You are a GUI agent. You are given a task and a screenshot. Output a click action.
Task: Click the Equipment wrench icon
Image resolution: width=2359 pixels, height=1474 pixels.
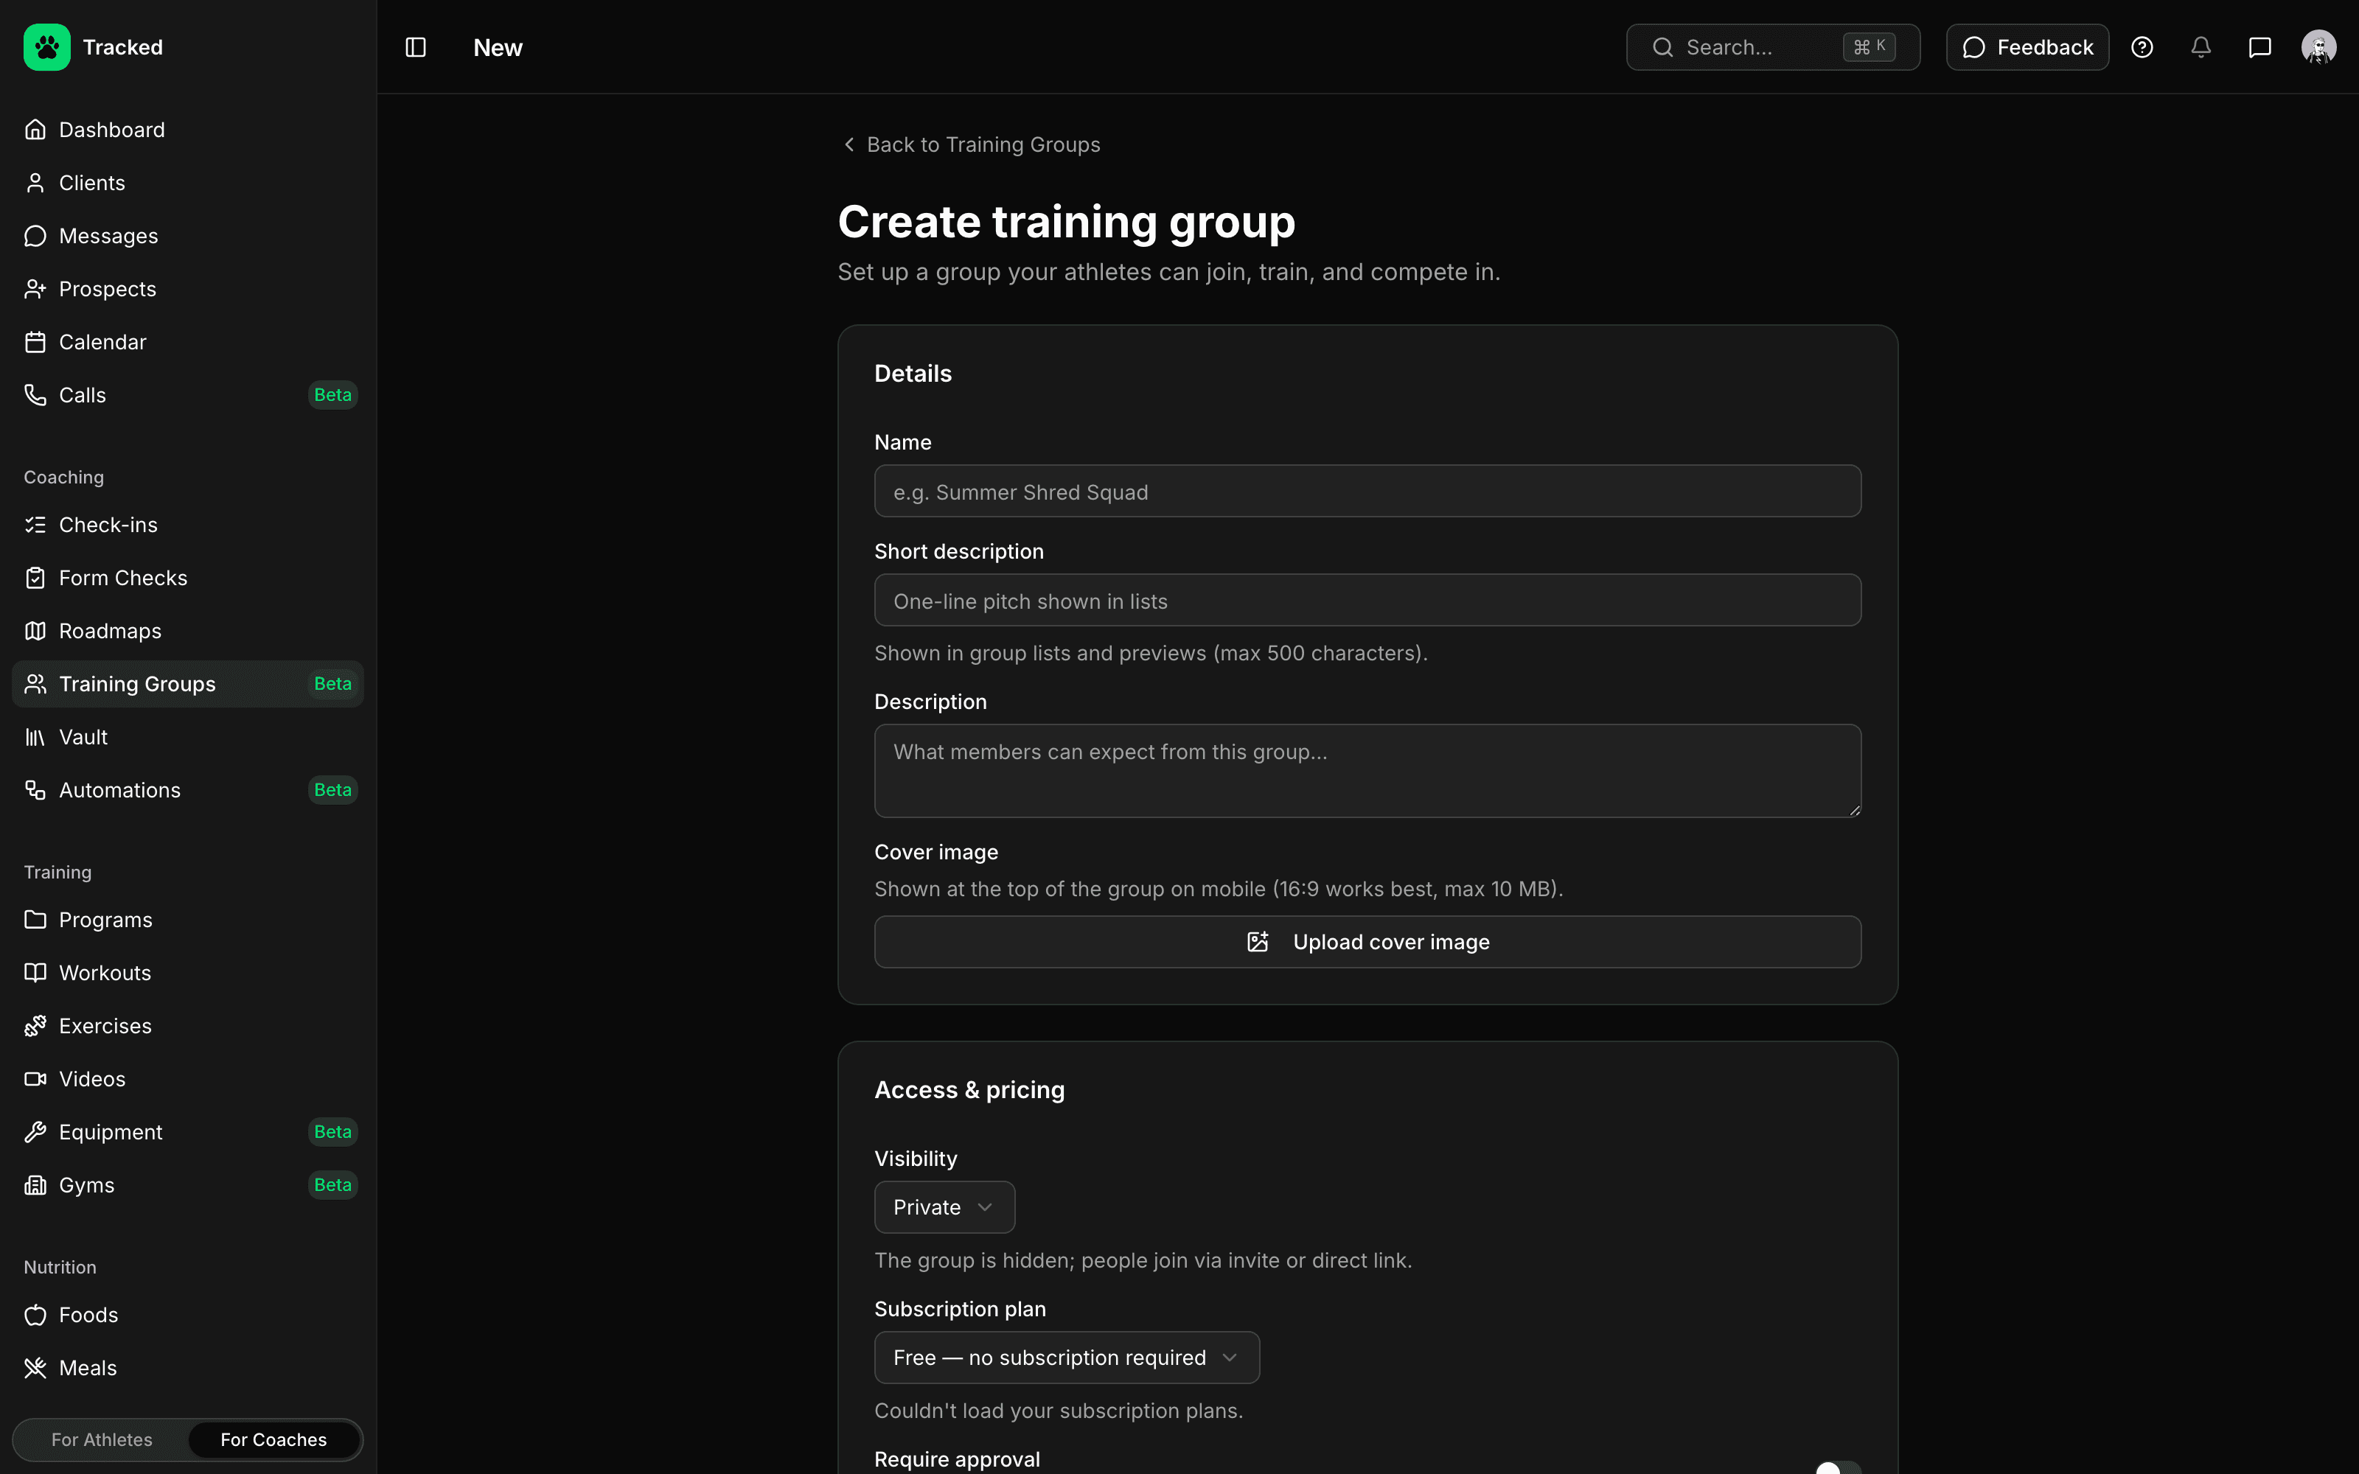(35, 1132)
